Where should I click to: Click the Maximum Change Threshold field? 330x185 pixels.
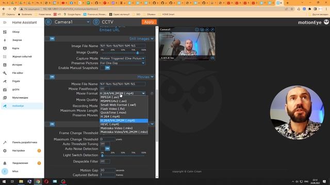[108, 139]
